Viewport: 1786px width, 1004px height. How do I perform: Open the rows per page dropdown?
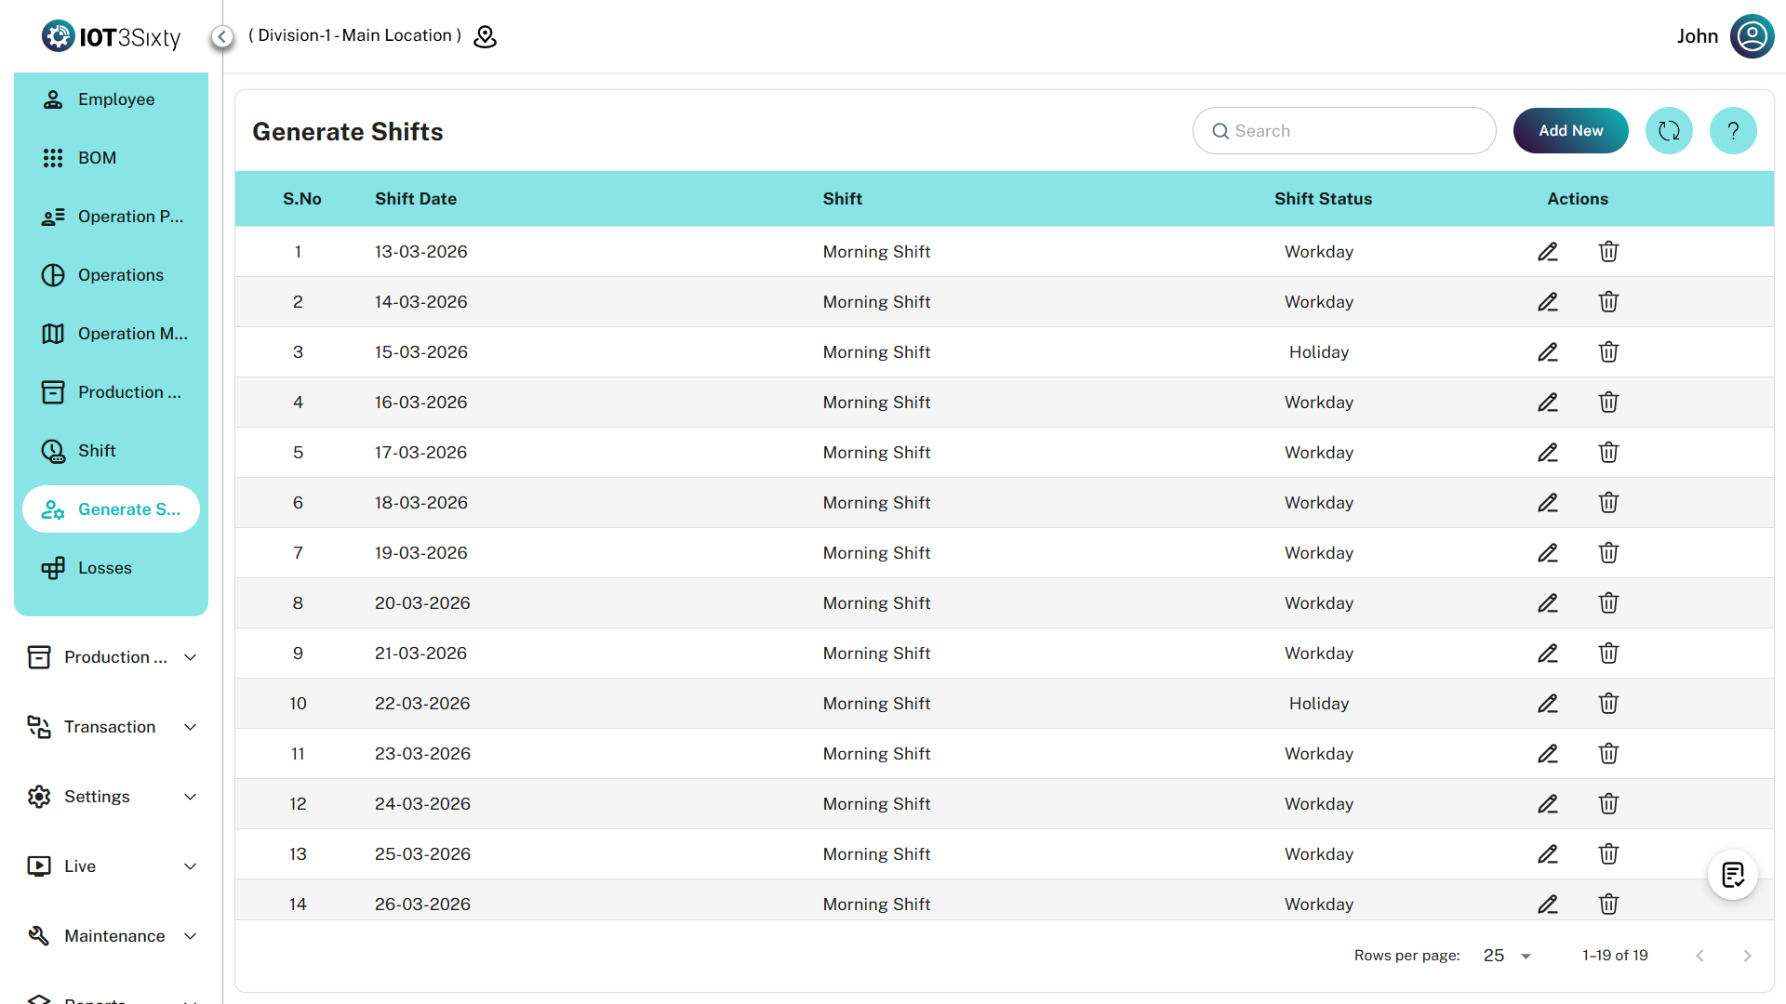click(1507, 956)
